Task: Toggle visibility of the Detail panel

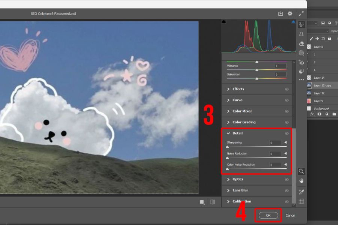Action: click(287, 133)
